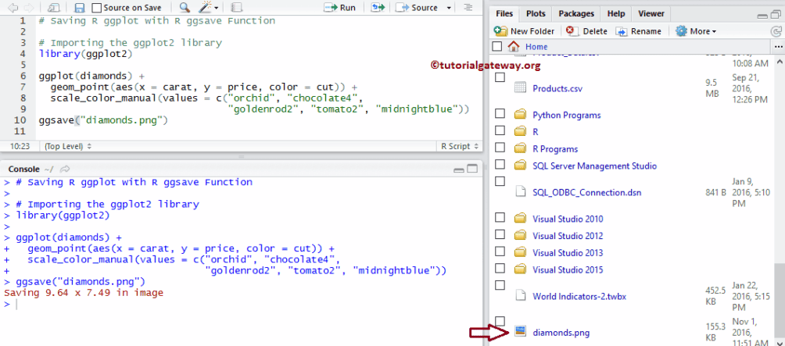785x346 pixels.
Task: Save the current R script
Action: pos(79,8)
